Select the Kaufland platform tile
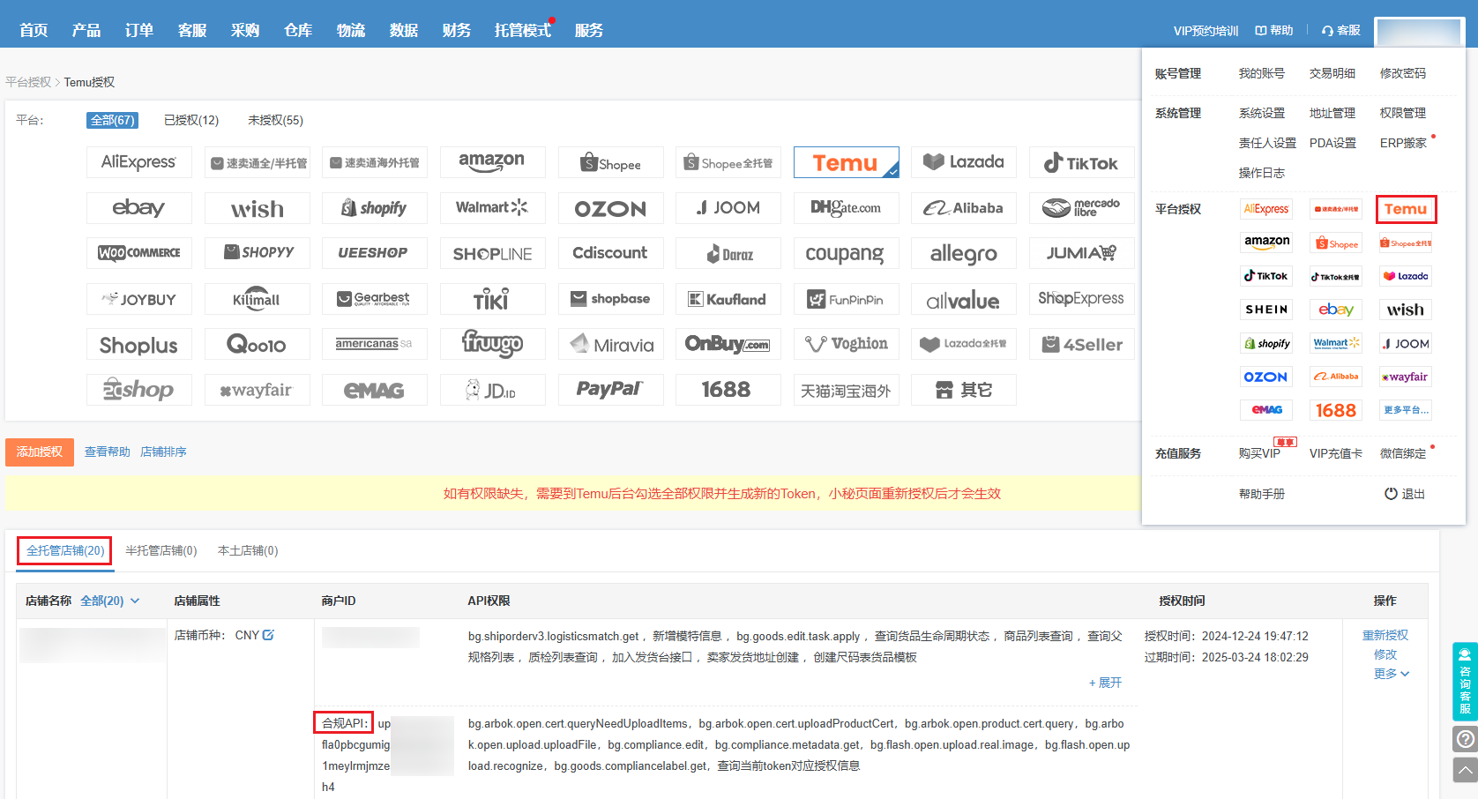The image size is (1478, 799). (728, 299)
